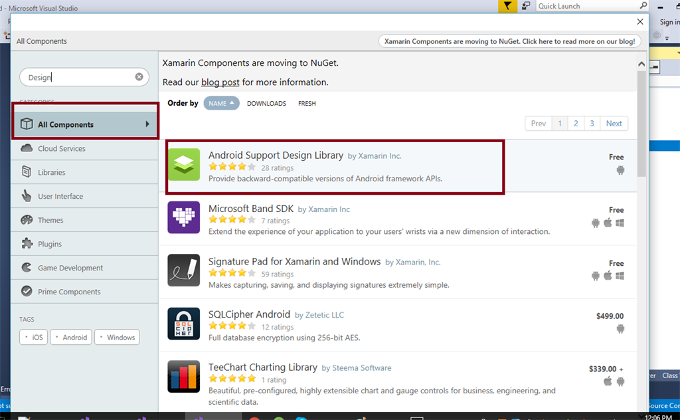Order components by Downloads

[x=266, y=103]
